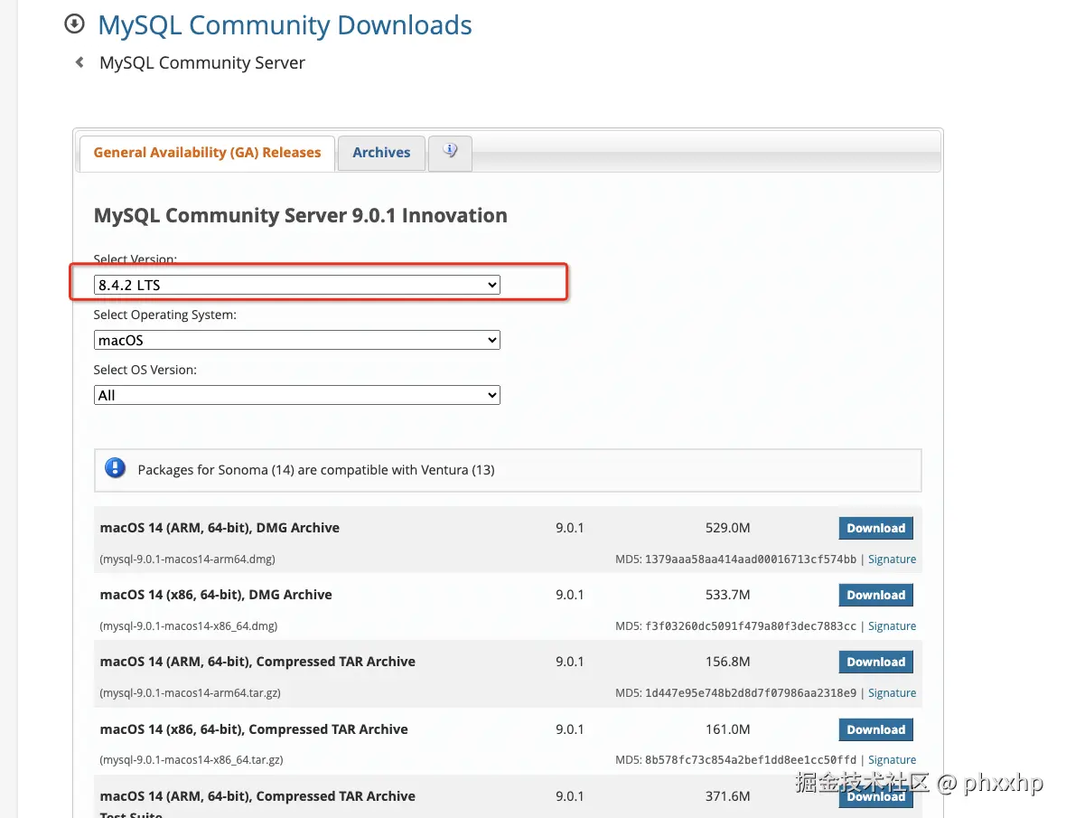Download macOS 14 ARM Compressed TAR Archive 156.8M
The image size is (1066, 818).
point(875,662)
